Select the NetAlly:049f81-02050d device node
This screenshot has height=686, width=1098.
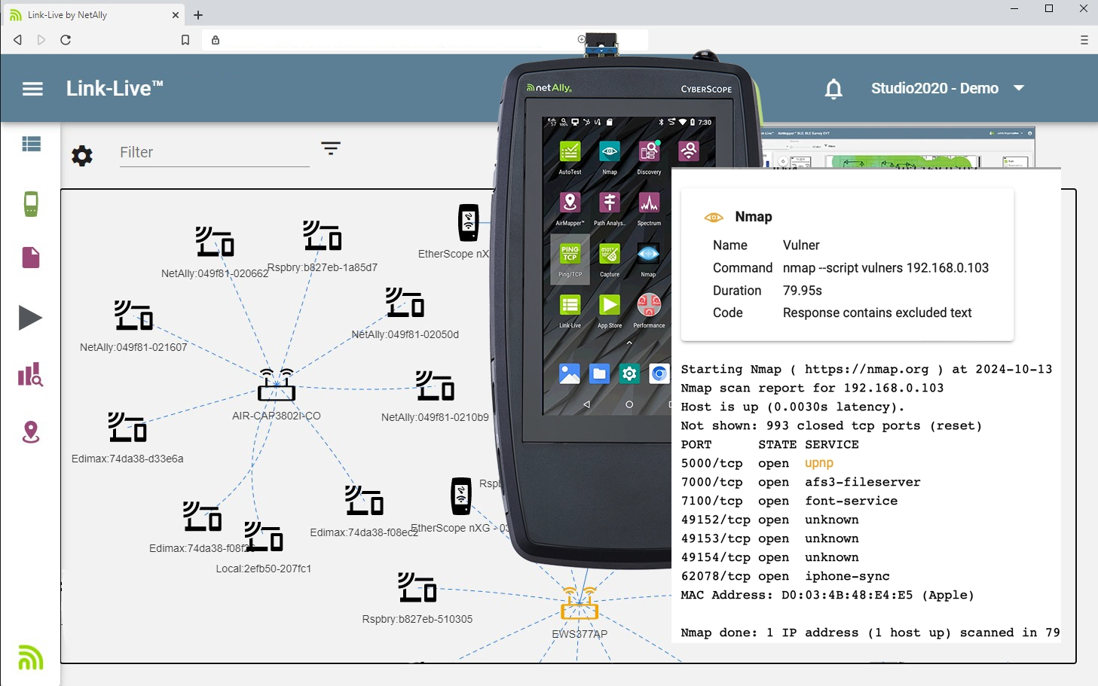(405, 302)
